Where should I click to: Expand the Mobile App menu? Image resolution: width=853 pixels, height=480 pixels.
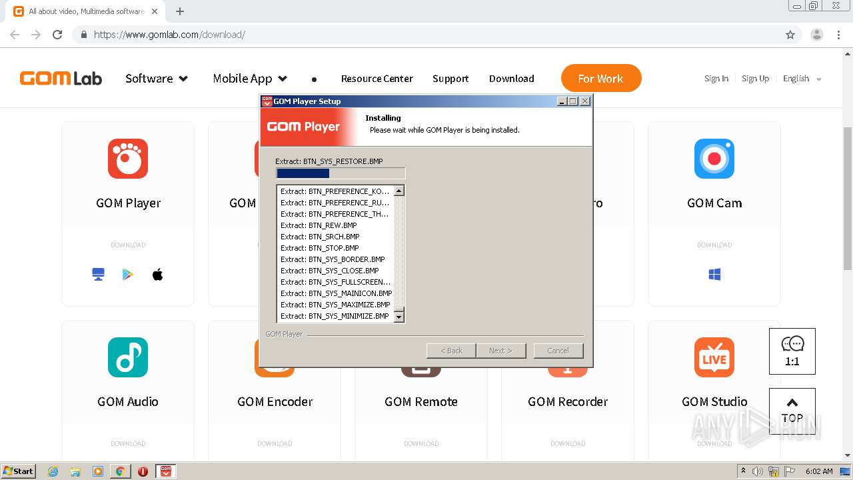click(x=250, y=79)
